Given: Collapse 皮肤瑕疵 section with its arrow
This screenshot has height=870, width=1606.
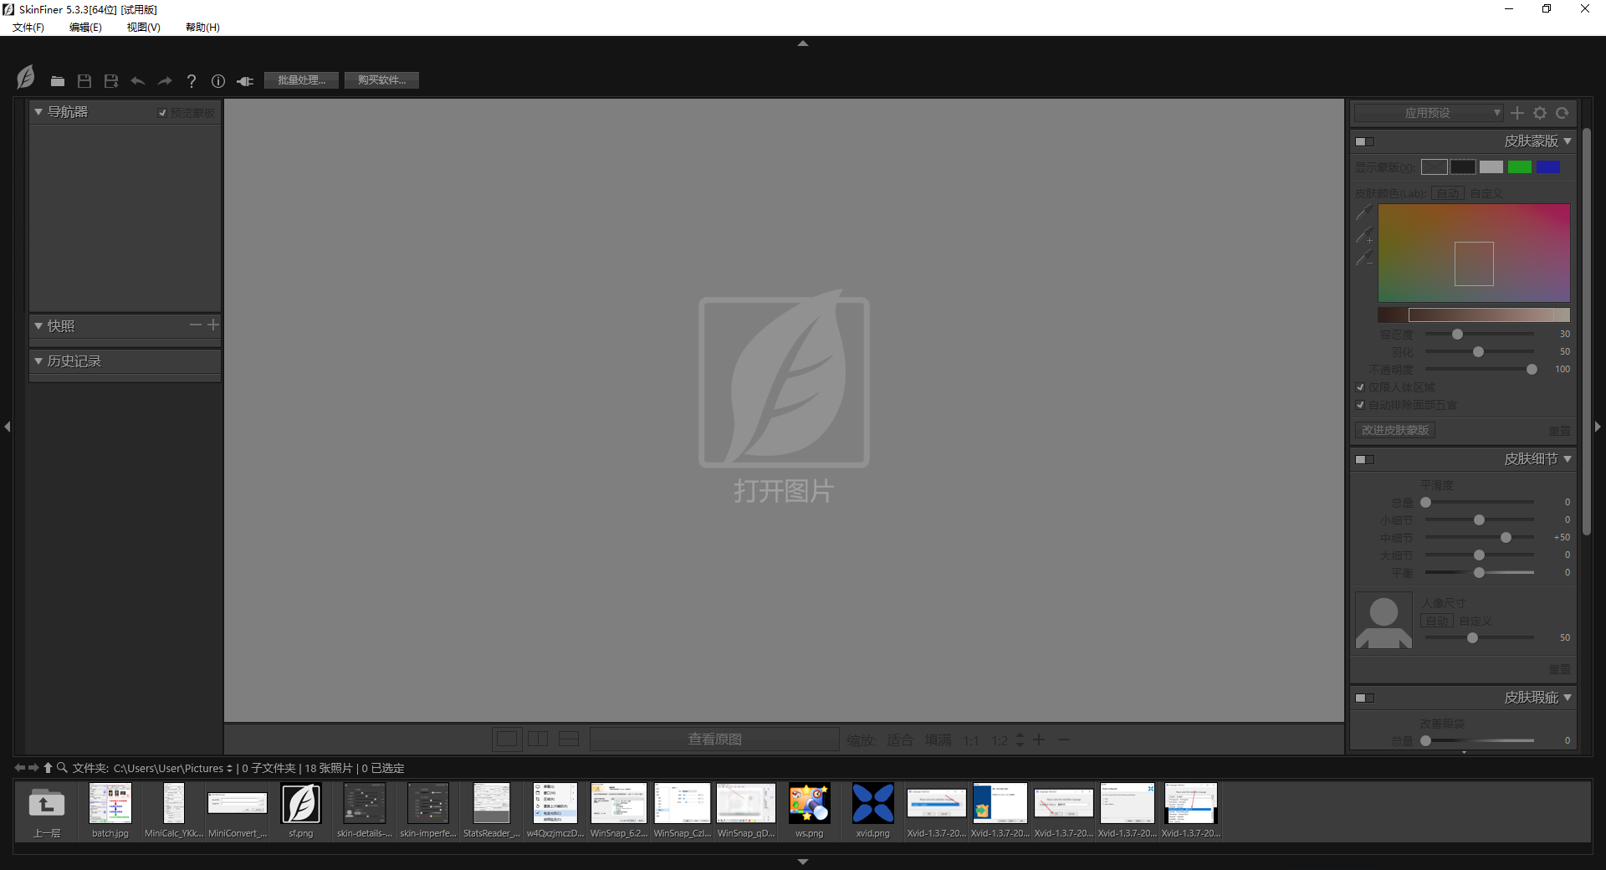Looking at the screenshot, I should (x=1568, y=698).
